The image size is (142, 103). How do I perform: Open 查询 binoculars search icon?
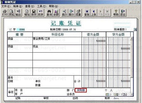coord(49,13)
